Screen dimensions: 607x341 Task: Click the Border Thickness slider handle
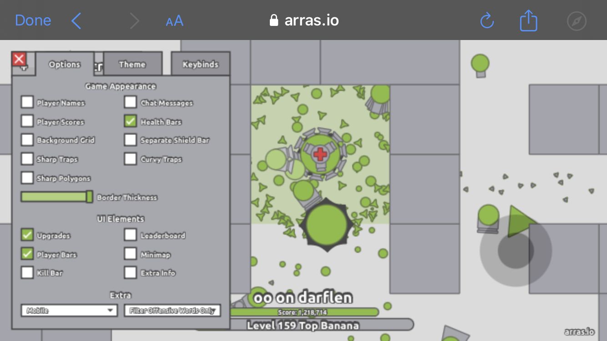[x=90, y=196]
